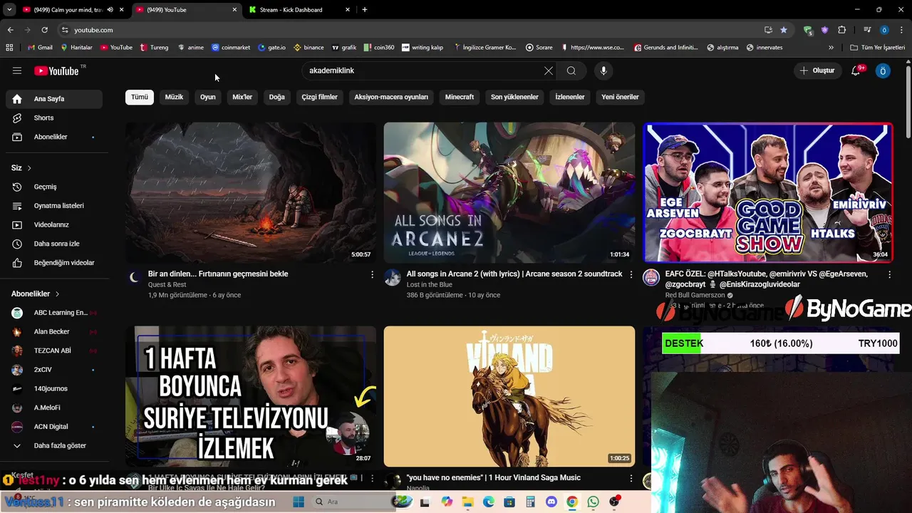
Task: Open Chrome extensions puzzle icon
Action: 842,30
